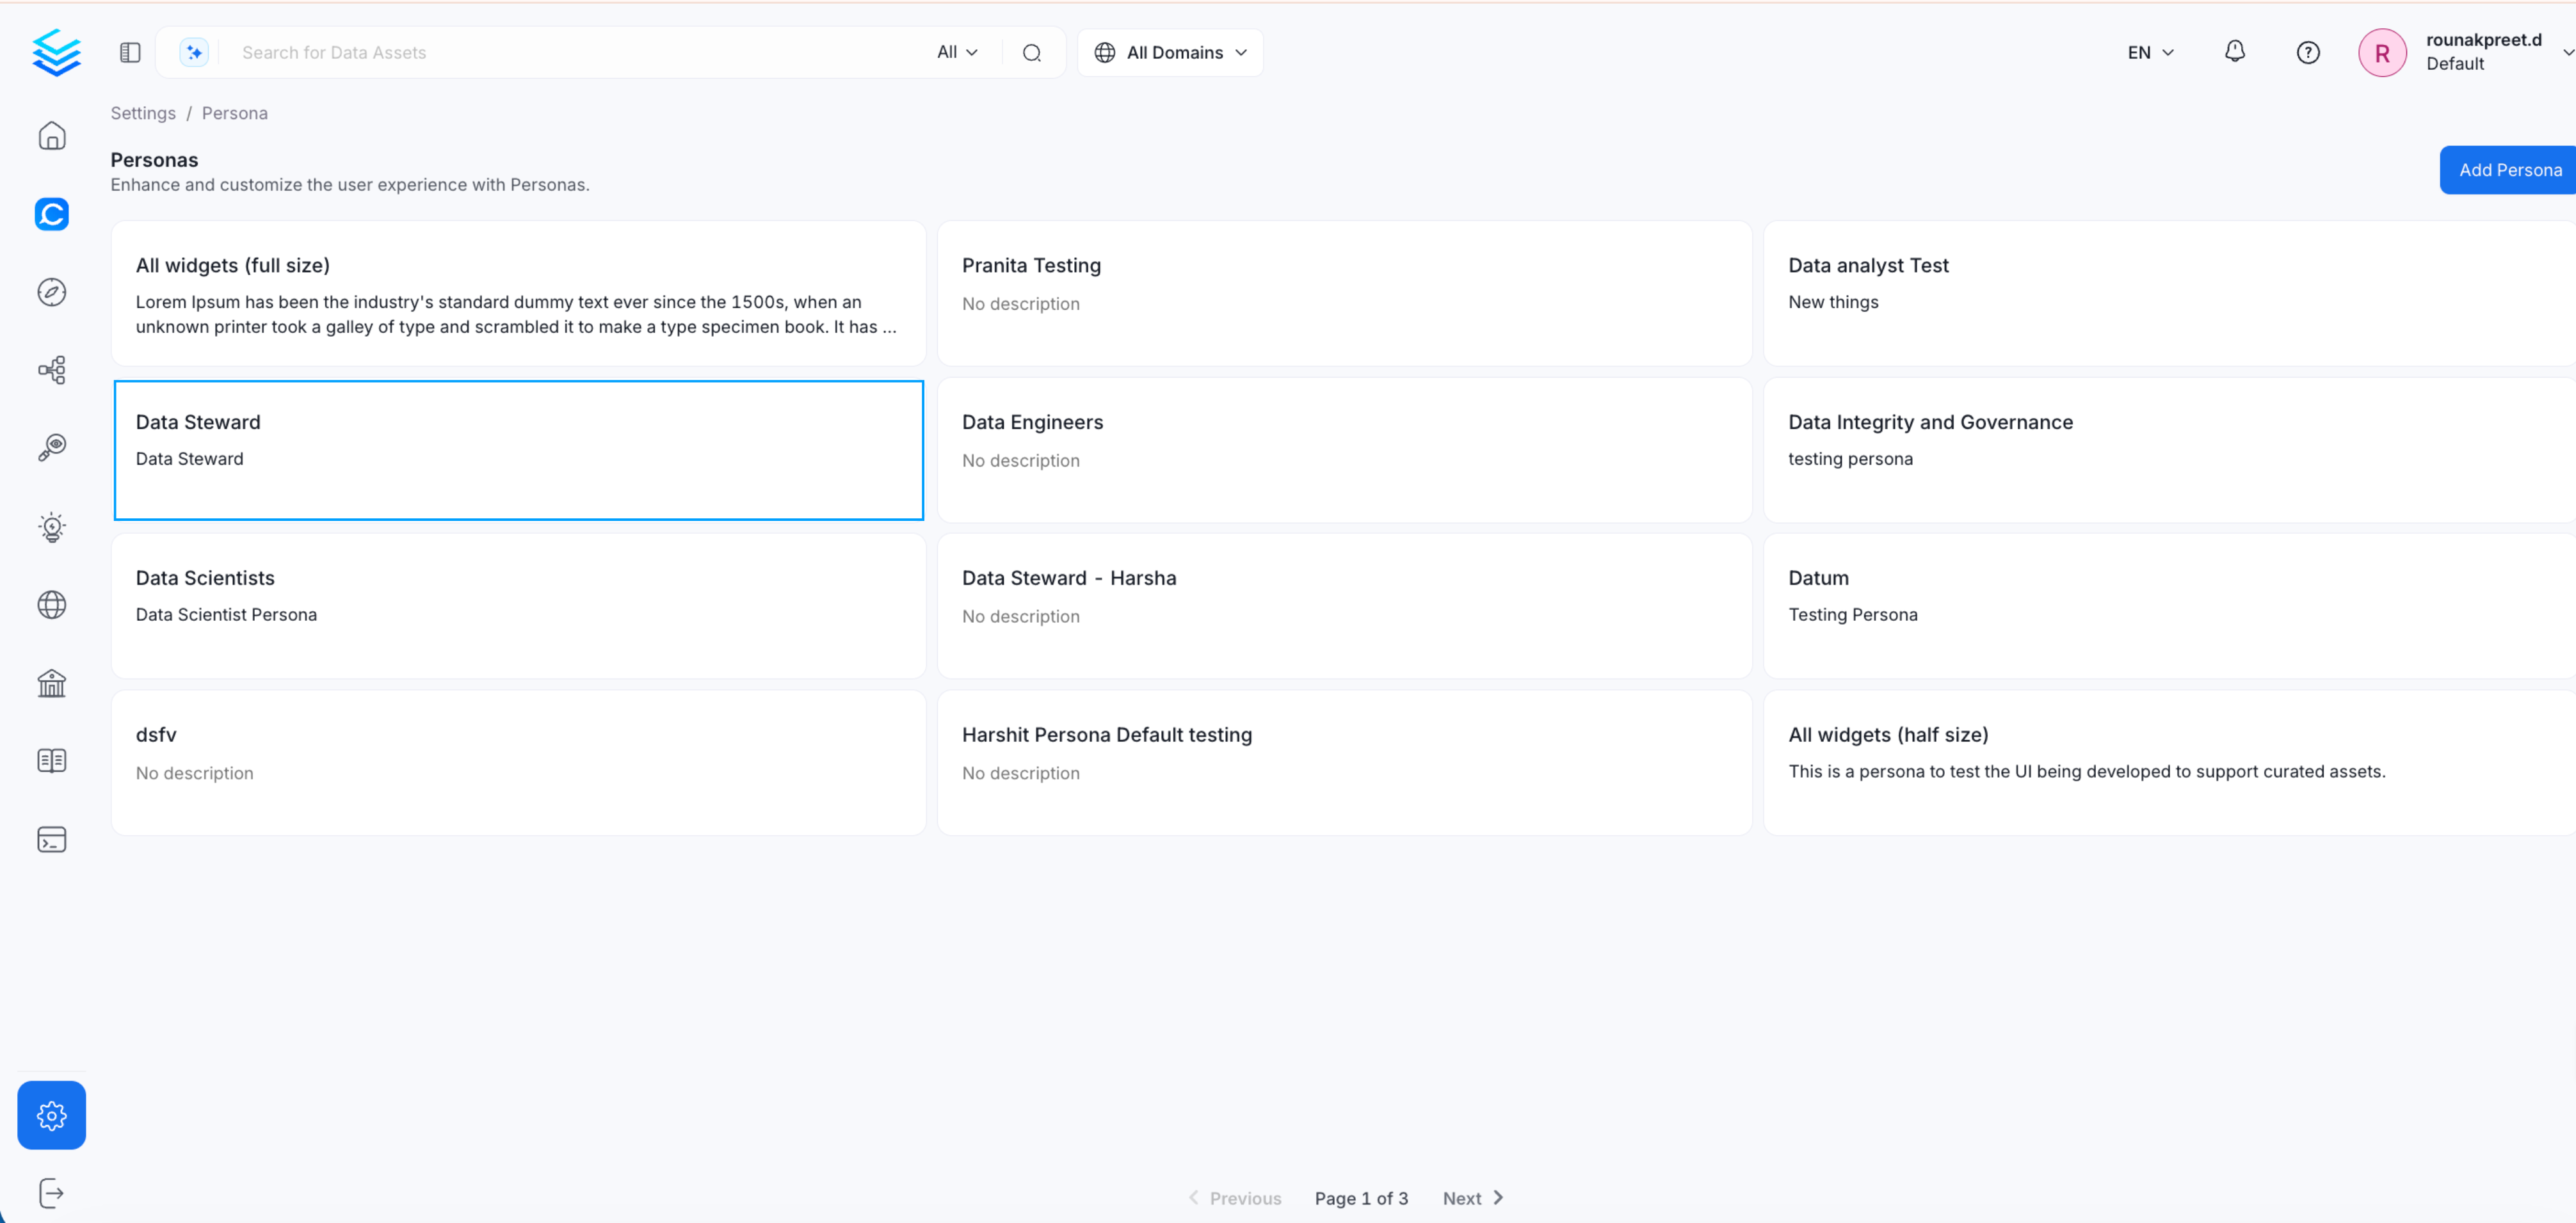Image resolution: width=2576 pixels, height=1223 pixels.
Task: Go to Next page of personas
Action: click(1472, 1198)
